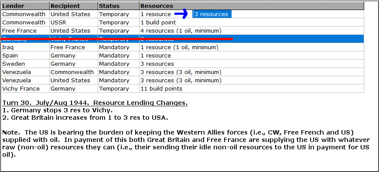Select Commonwealth lender in the United States row
Screen dimensions: 379x172
click(25, 14)
